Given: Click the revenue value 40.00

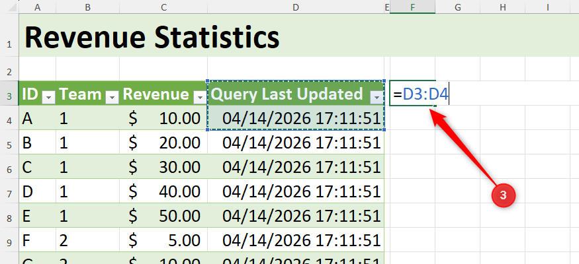Looking at the screenshot, I should coord(180,192).
